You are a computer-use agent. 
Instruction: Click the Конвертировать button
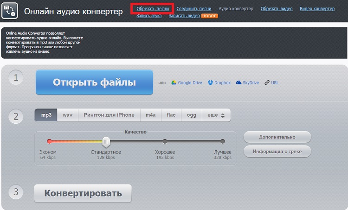(x=83, y=193)
